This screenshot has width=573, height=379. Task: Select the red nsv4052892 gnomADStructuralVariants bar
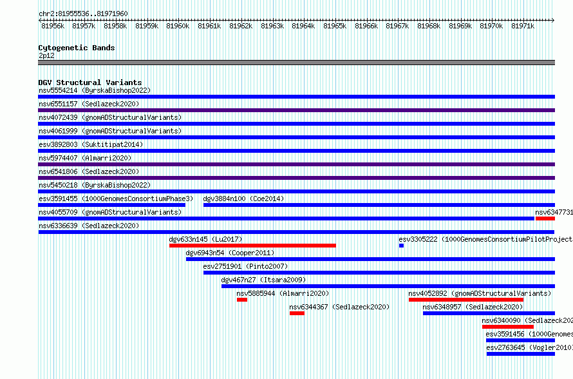(466, 300)
